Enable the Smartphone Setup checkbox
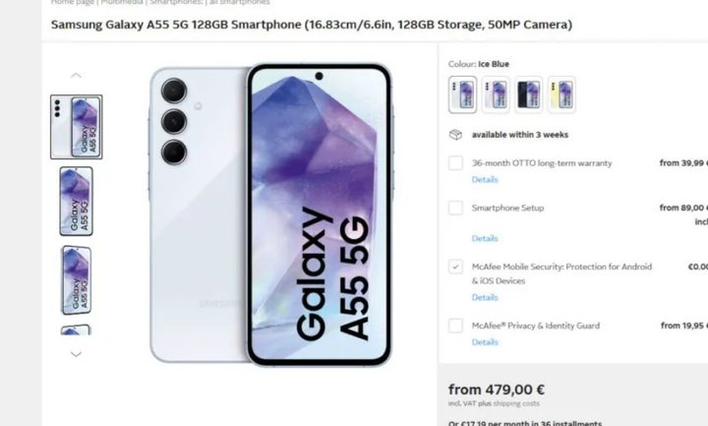Viewport: 708px width, 426px height. pyautogui.click(x=455, y=208)
